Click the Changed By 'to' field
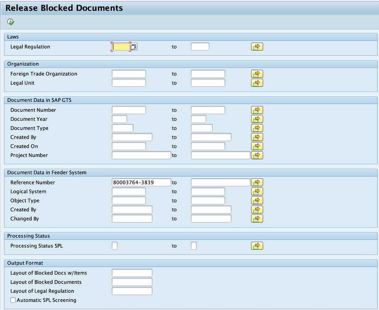Screen dimensions: 379x310 point(211,219)
